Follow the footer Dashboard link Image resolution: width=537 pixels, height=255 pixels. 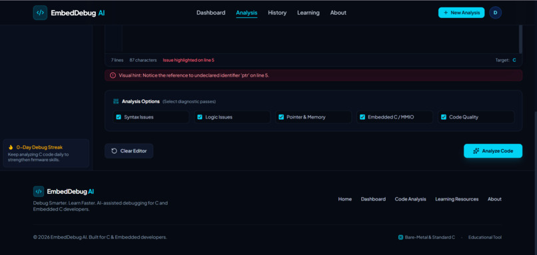[373, 199]
